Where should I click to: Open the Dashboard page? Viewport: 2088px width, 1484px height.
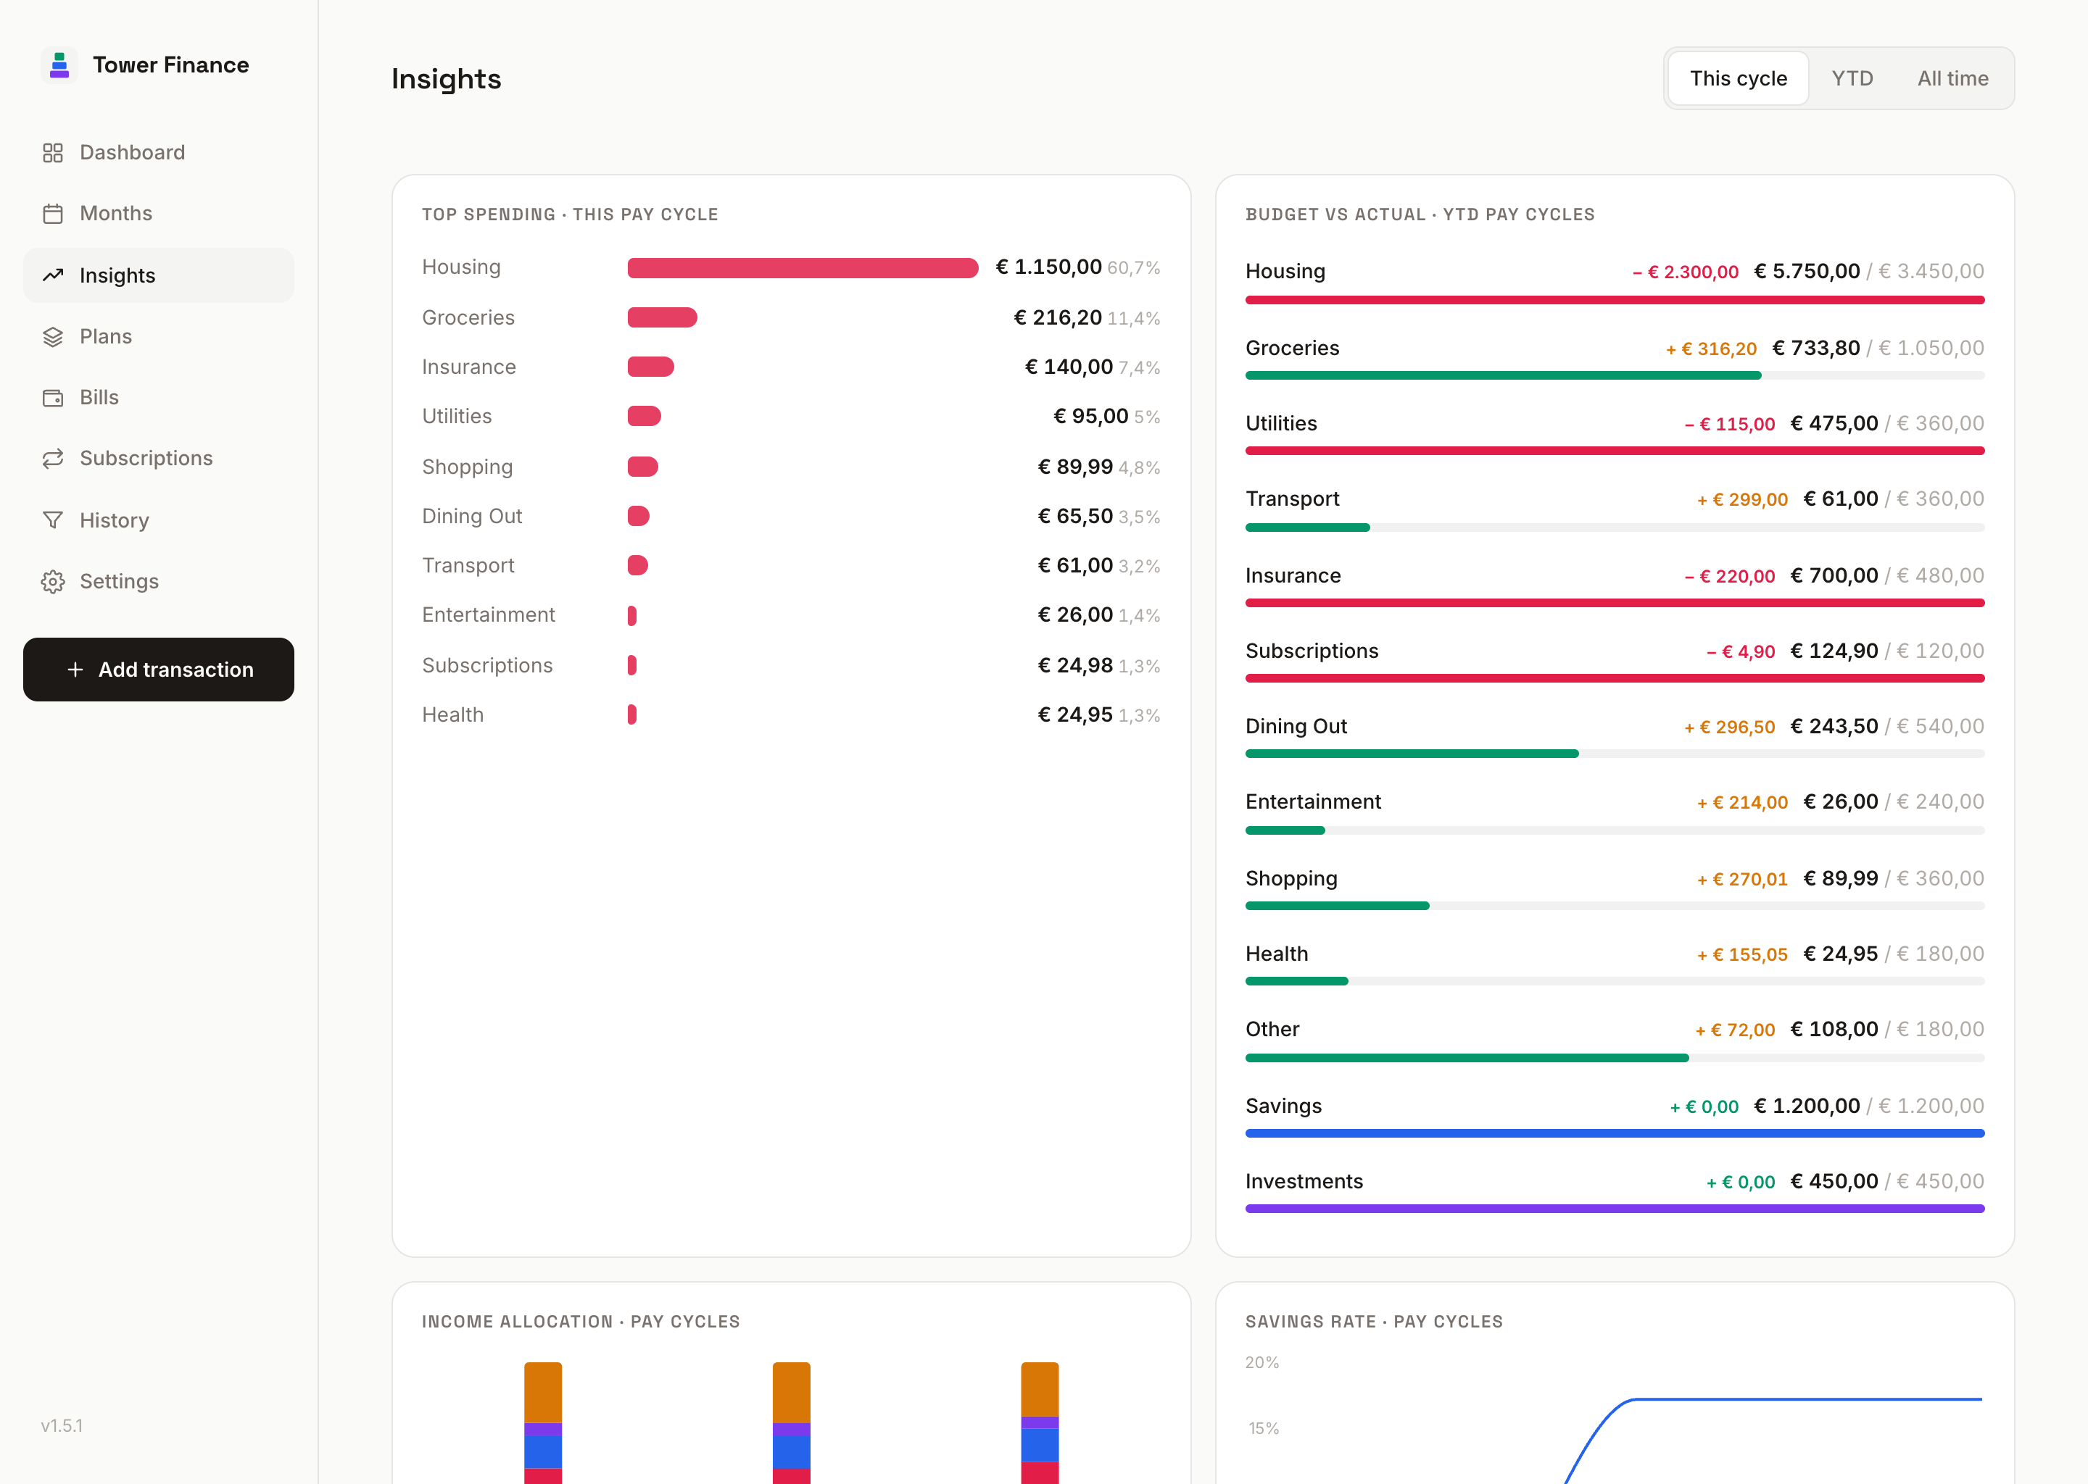click(x=158, y=153)
